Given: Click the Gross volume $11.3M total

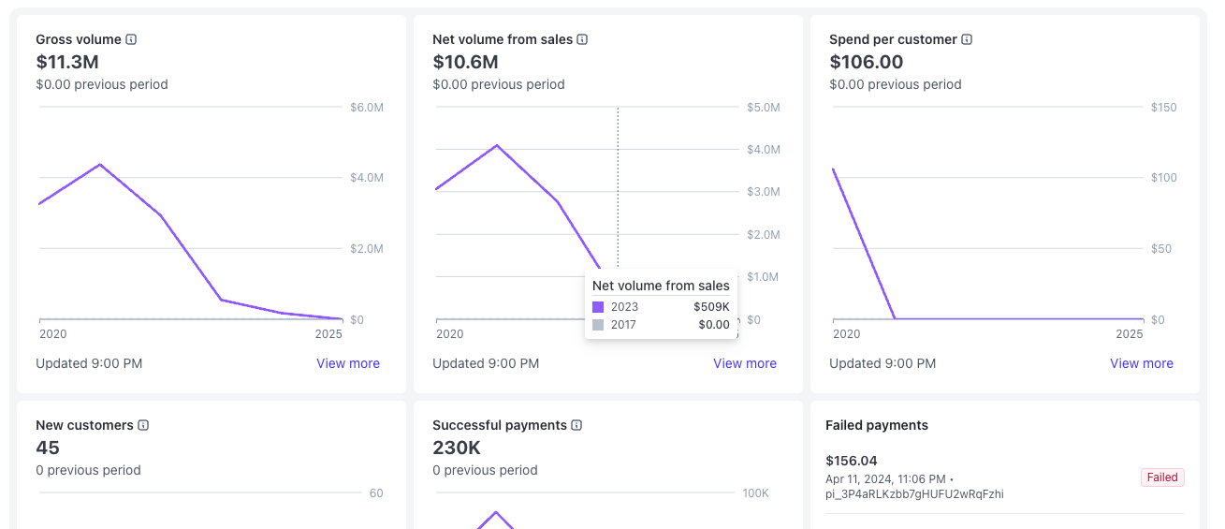Looking at the screenshot, I should pos(67,63).
